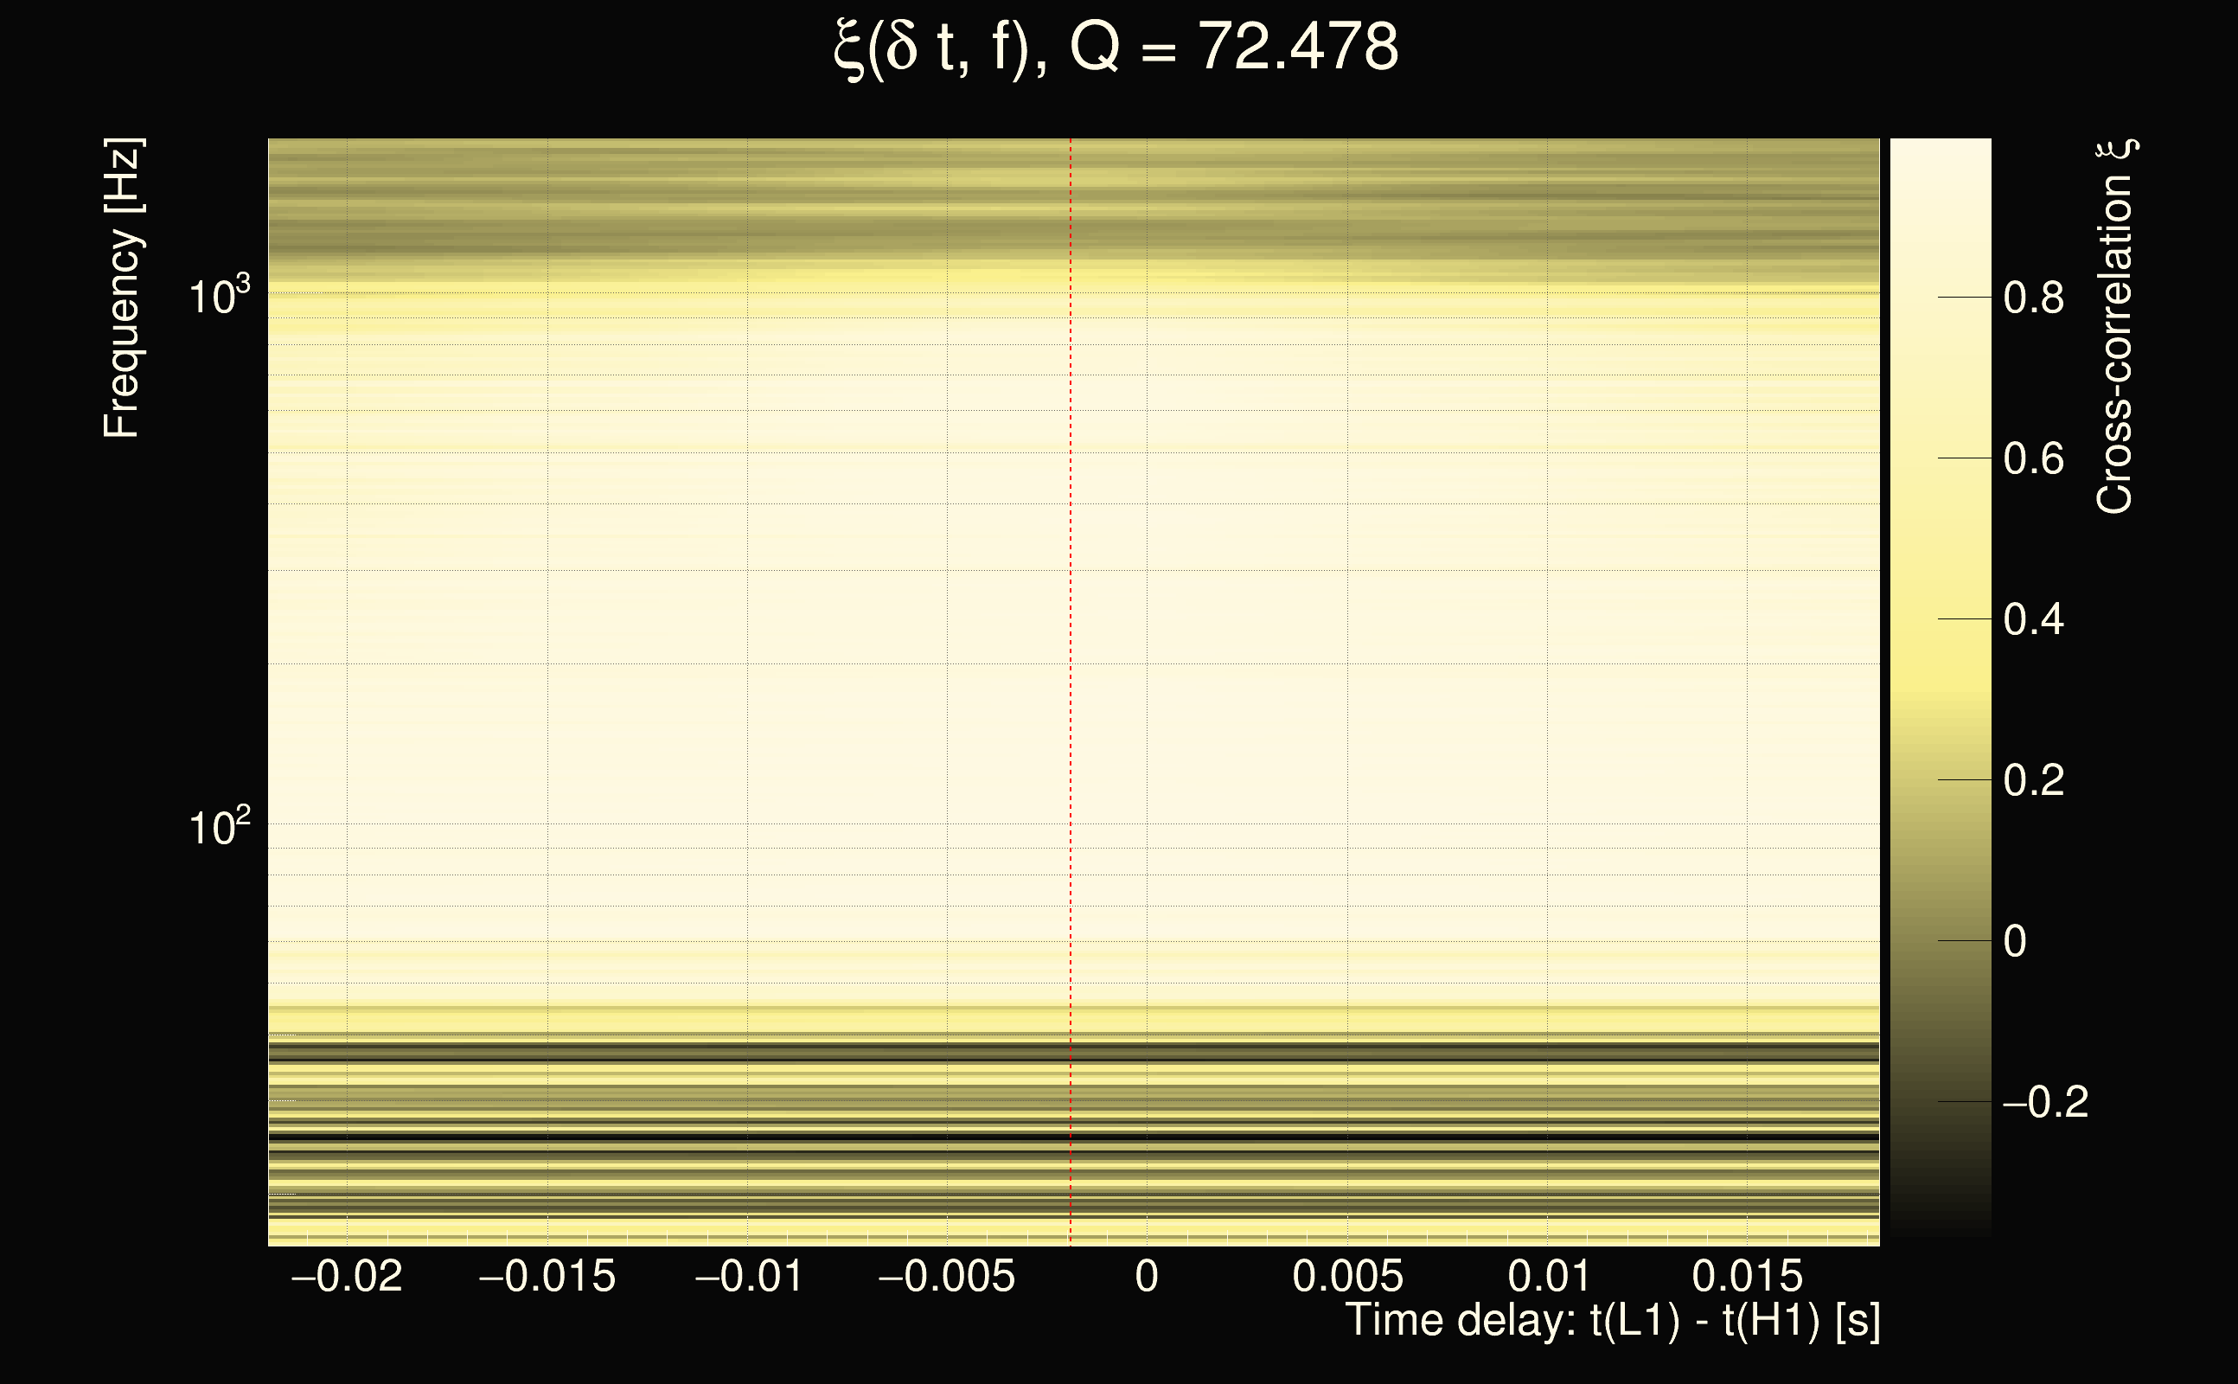Click the –0.02 time delay tick label

coord(347,1276)
